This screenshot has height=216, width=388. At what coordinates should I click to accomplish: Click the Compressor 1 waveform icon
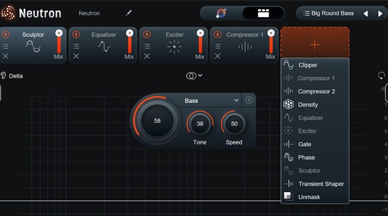pos(245,47)
